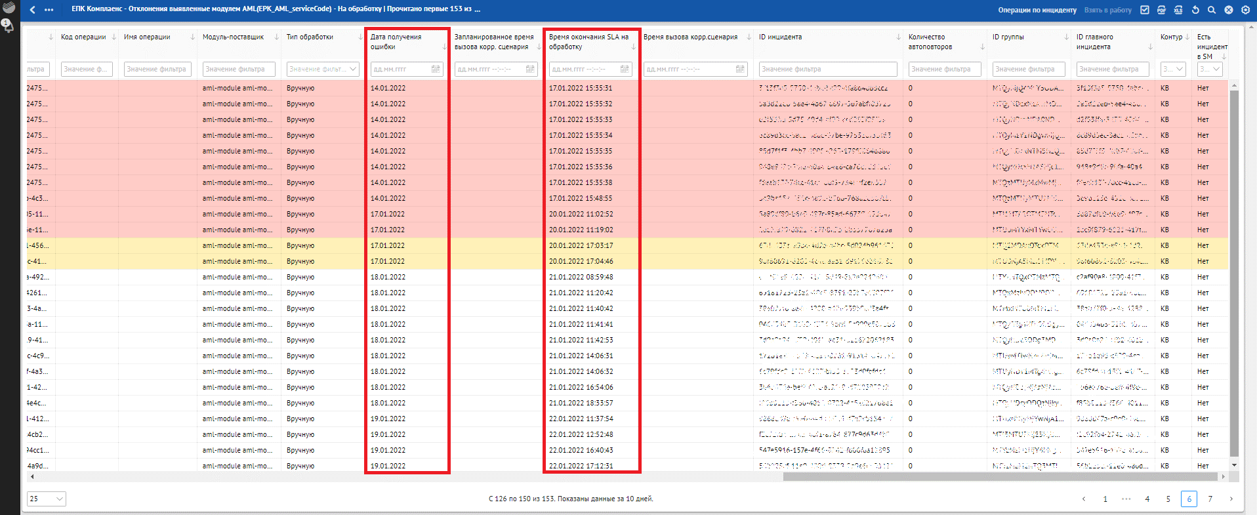Click the circled X icon in header
This screenshot has height=515, width=1257.
[1229, 10]
